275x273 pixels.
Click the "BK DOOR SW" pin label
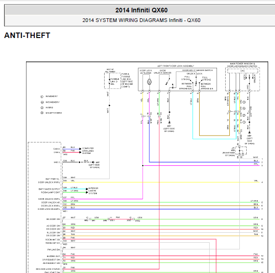pos(53,219)
